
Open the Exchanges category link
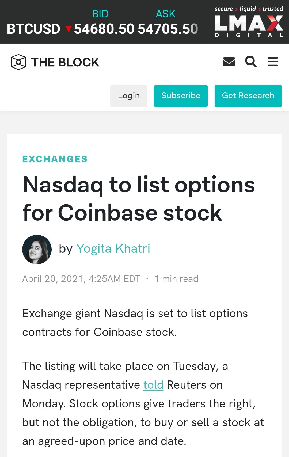tap(55, 159)
